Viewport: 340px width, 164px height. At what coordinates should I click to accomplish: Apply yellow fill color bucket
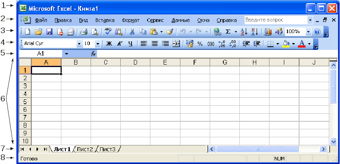tap(286, 43)
